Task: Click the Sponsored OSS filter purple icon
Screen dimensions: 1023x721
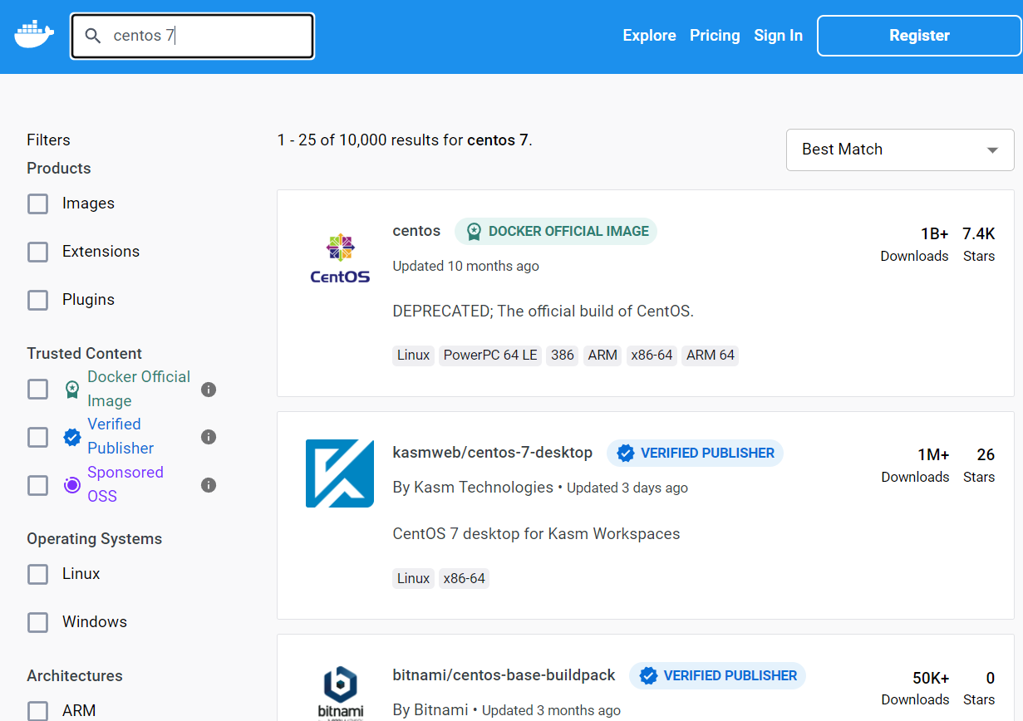Action: 72,485
